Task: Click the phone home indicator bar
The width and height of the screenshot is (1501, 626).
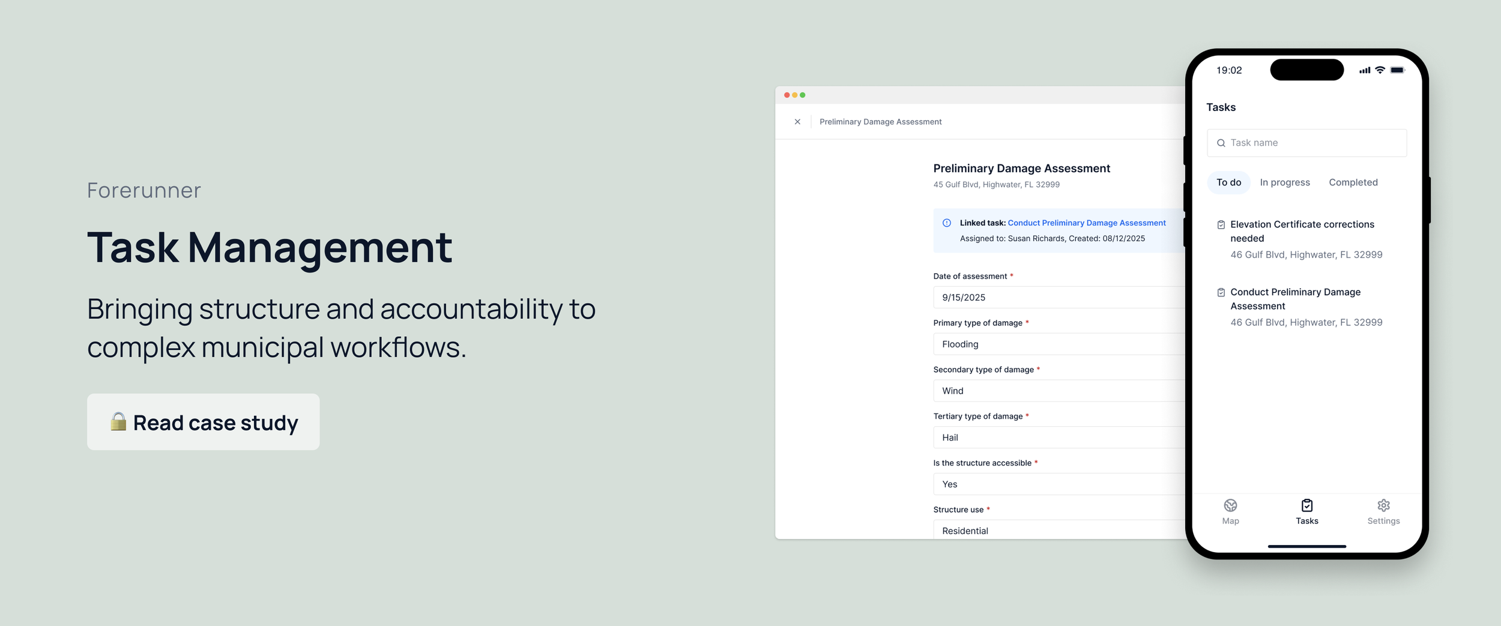Action: pos(1306,546)
